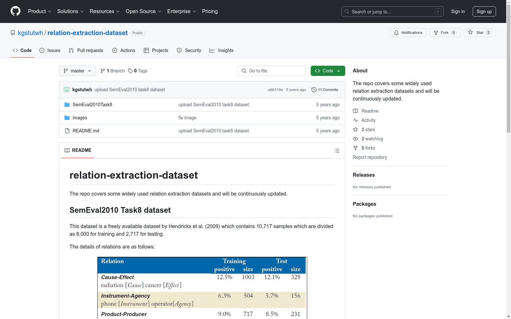Viewport: 511px width, 319px height.
Task: Open the master branch selector
Action: pos(78,71)
